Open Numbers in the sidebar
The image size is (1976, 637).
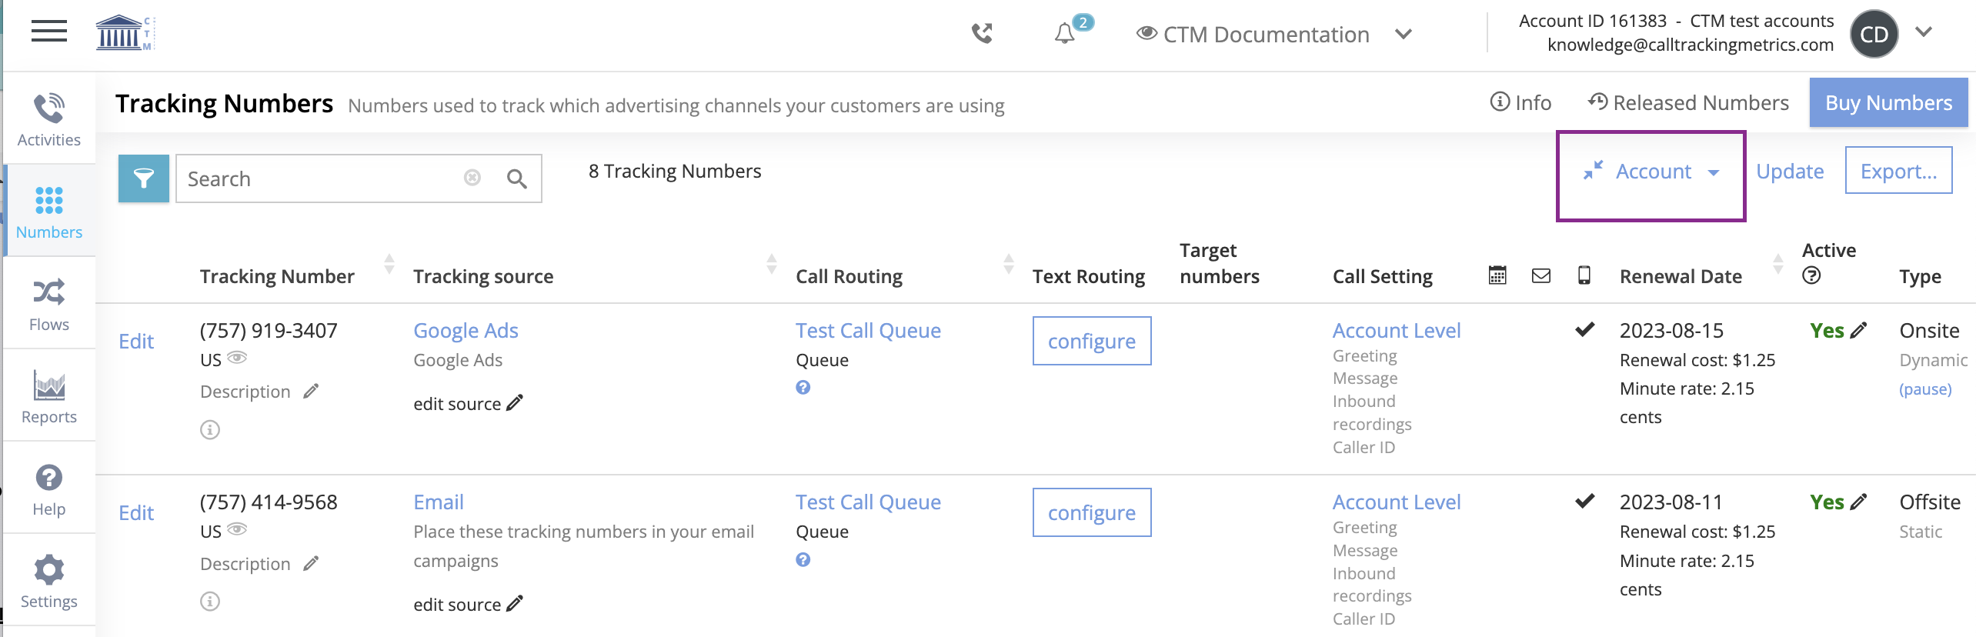pyautogui.click(x=49, y=211)
